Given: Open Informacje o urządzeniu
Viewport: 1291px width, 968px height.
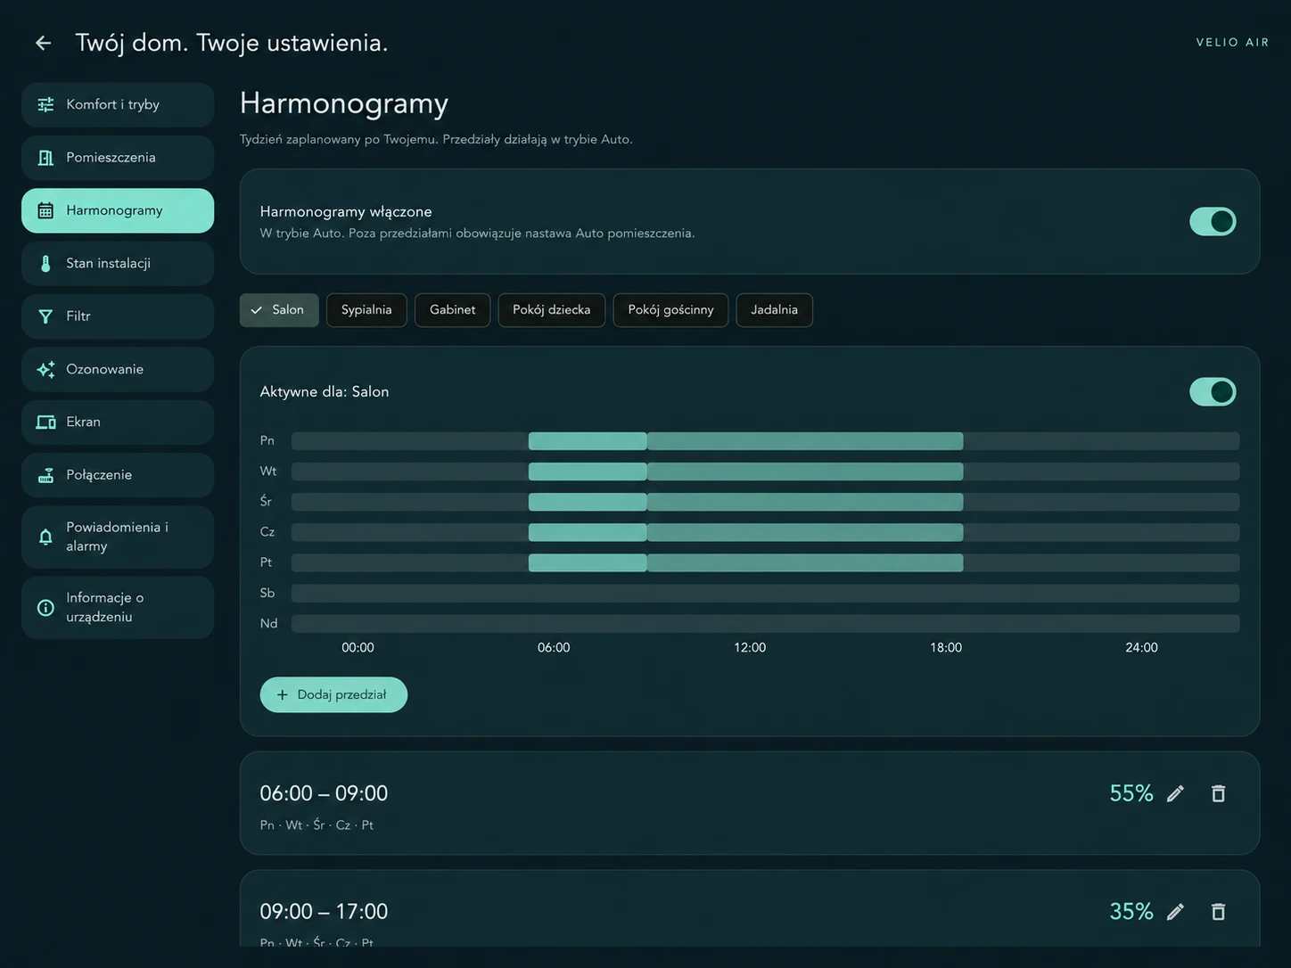Looking at the screenshot, I should pos(118,607).
